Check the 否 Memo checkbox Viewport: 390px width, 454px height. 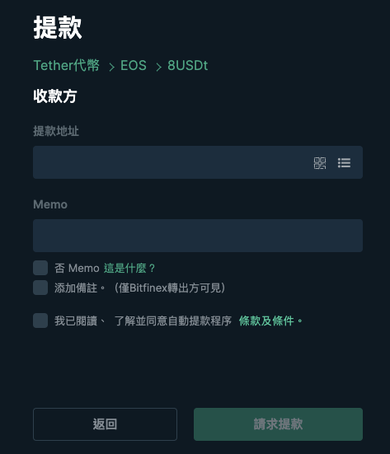(40, 268)
